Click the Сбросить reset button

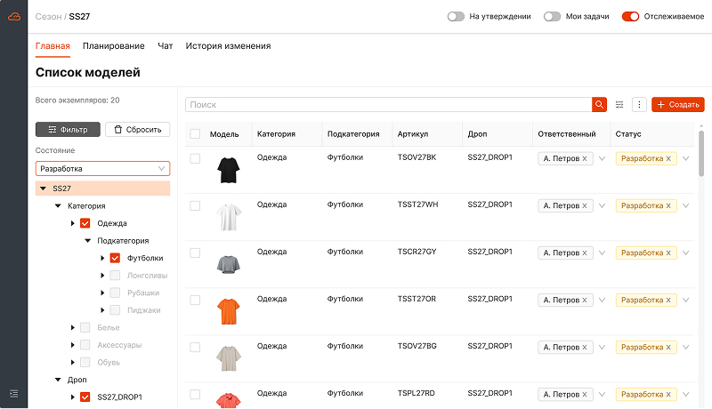[x=138, y=130]
